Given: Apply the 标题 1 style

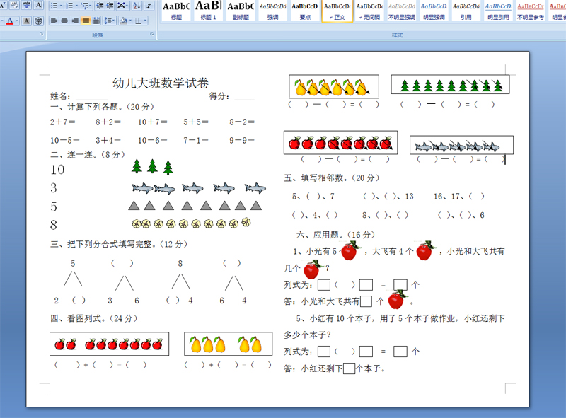Looking at the screenshot, I should click(x=208, y=11).
